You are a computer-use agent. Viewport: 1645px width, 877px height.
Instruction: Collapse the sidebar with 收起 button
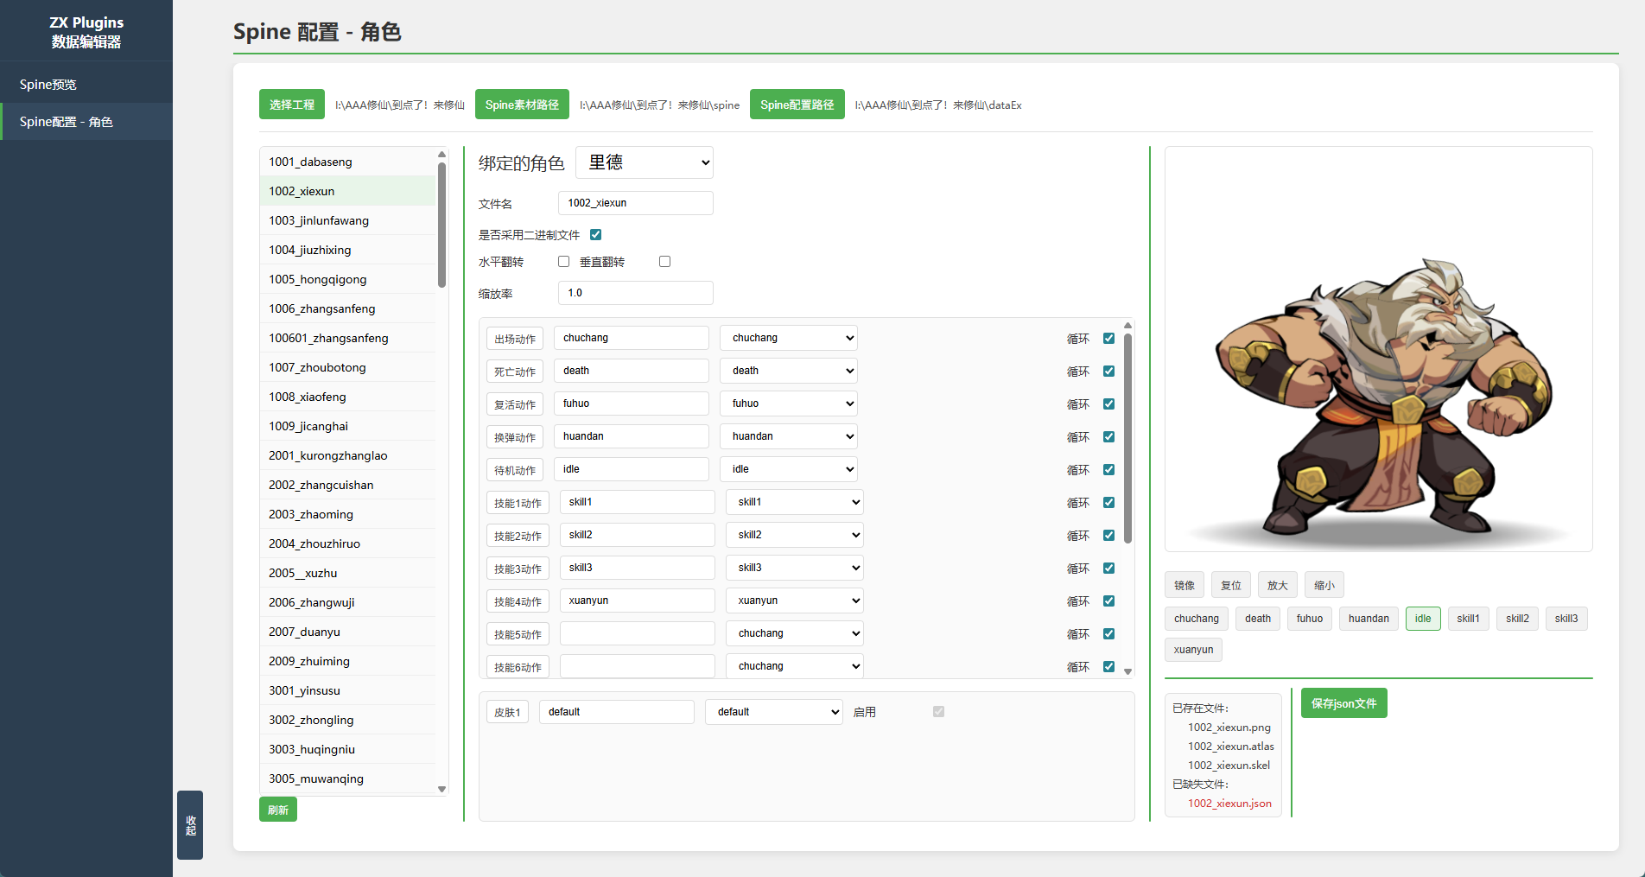190,825
